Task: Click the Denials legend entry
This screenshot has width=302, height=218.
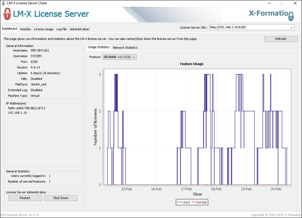Action: pos(200,202)
